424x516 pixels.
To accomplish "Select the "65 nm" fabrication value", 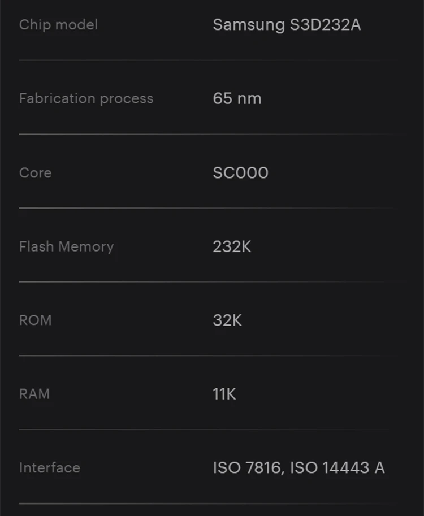I will pyautogui.click(x=237, y=98).
